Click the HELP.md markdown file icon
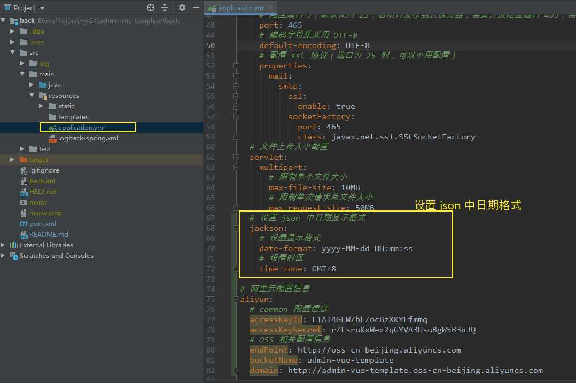576x383 pixels. 24,192
